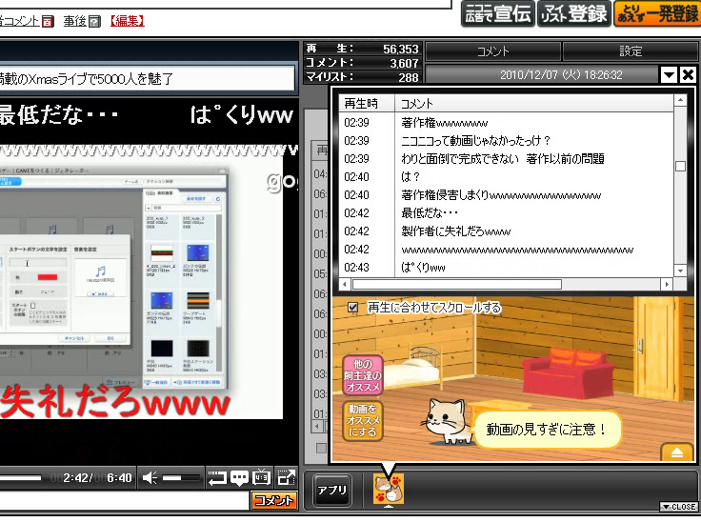
Task: Click the CLOSE button at bottom right
Action: [679, 507]
